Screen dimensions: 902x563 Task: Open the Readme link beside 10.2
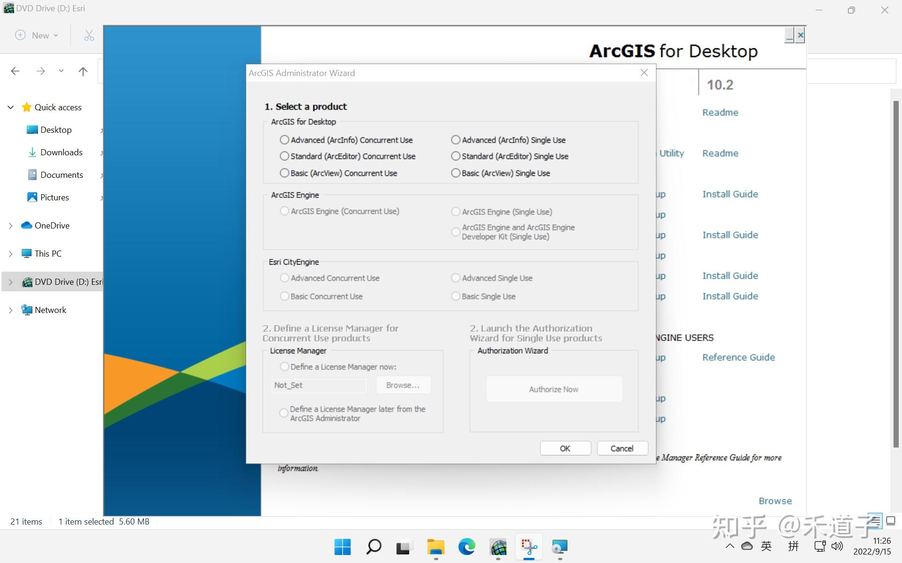[720, 112]
